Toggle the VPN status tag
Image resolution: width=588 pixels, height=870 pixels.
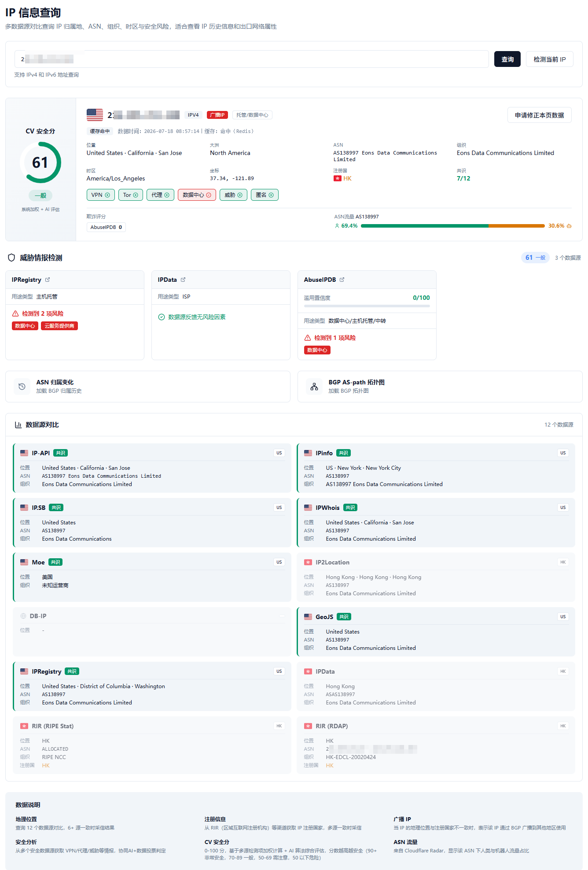click(x=101, y=195)
